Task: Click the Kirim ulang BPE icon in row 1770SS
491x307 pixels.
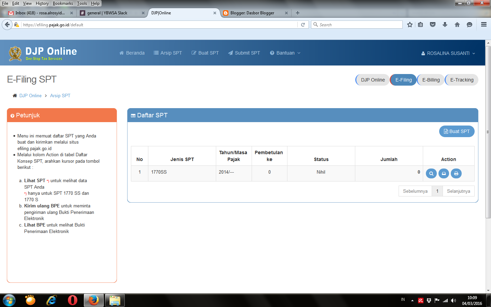Action: pyautogui.click(x=444, y=174)
